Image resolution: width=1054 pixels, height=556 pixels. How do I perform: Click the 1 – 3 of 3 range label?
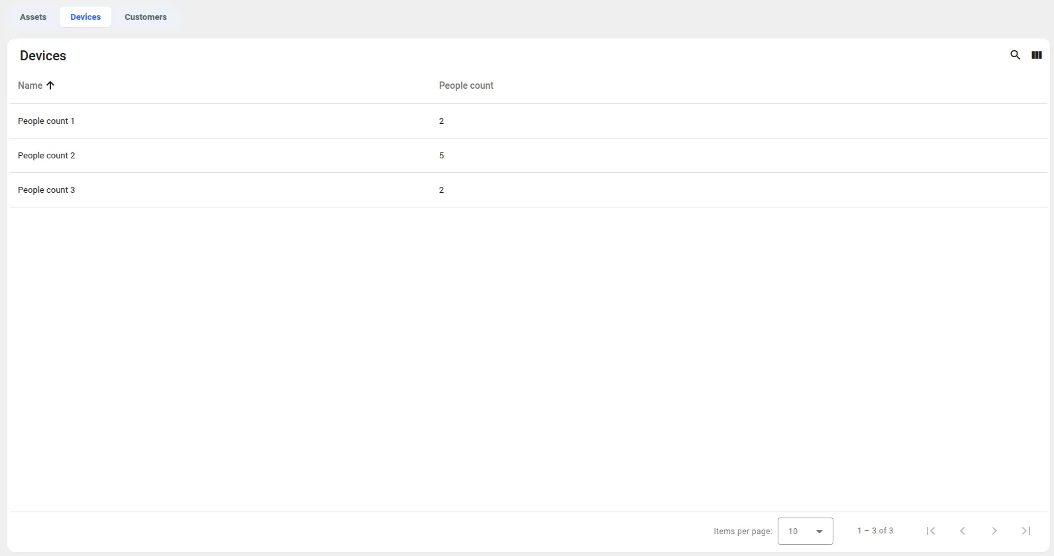[x=875, y=531]
